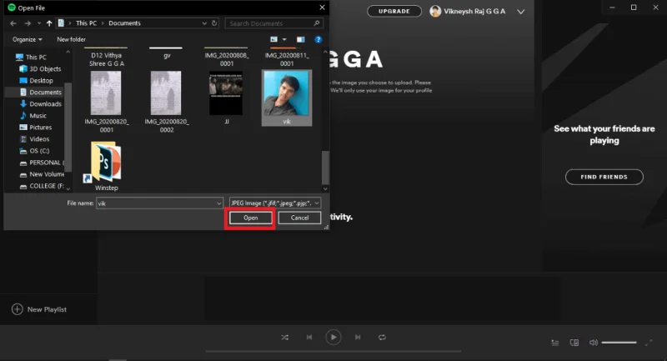Select the Winstep shortcut icon

coord(106,162)
